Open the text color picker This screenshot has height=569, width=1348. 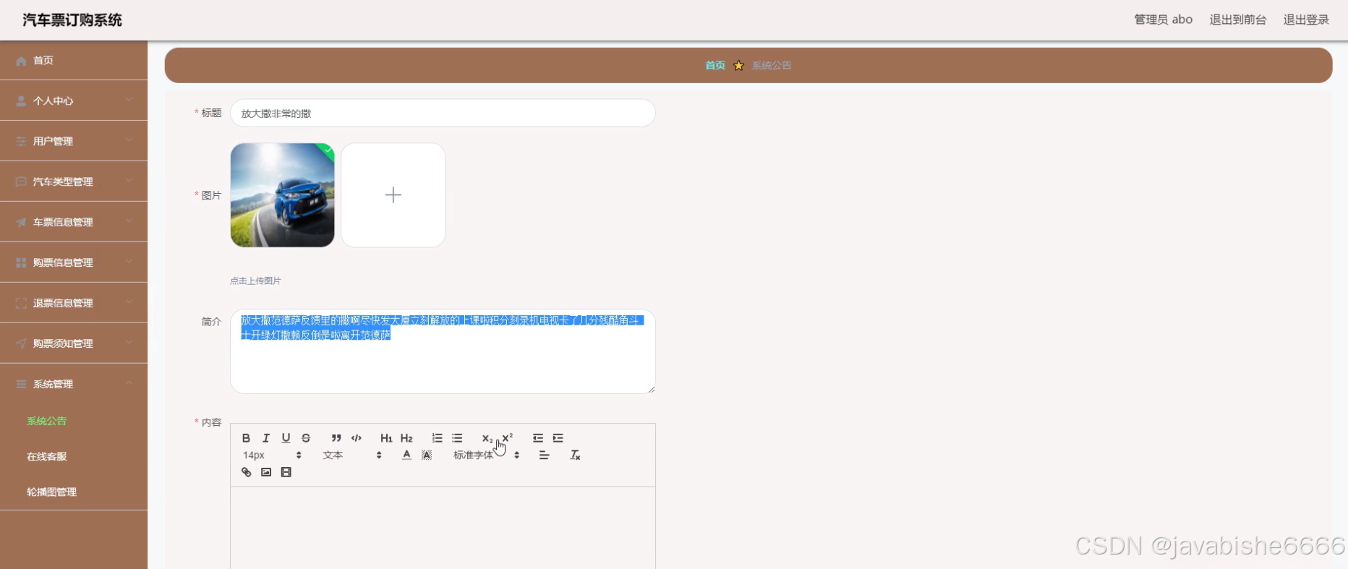406,455
